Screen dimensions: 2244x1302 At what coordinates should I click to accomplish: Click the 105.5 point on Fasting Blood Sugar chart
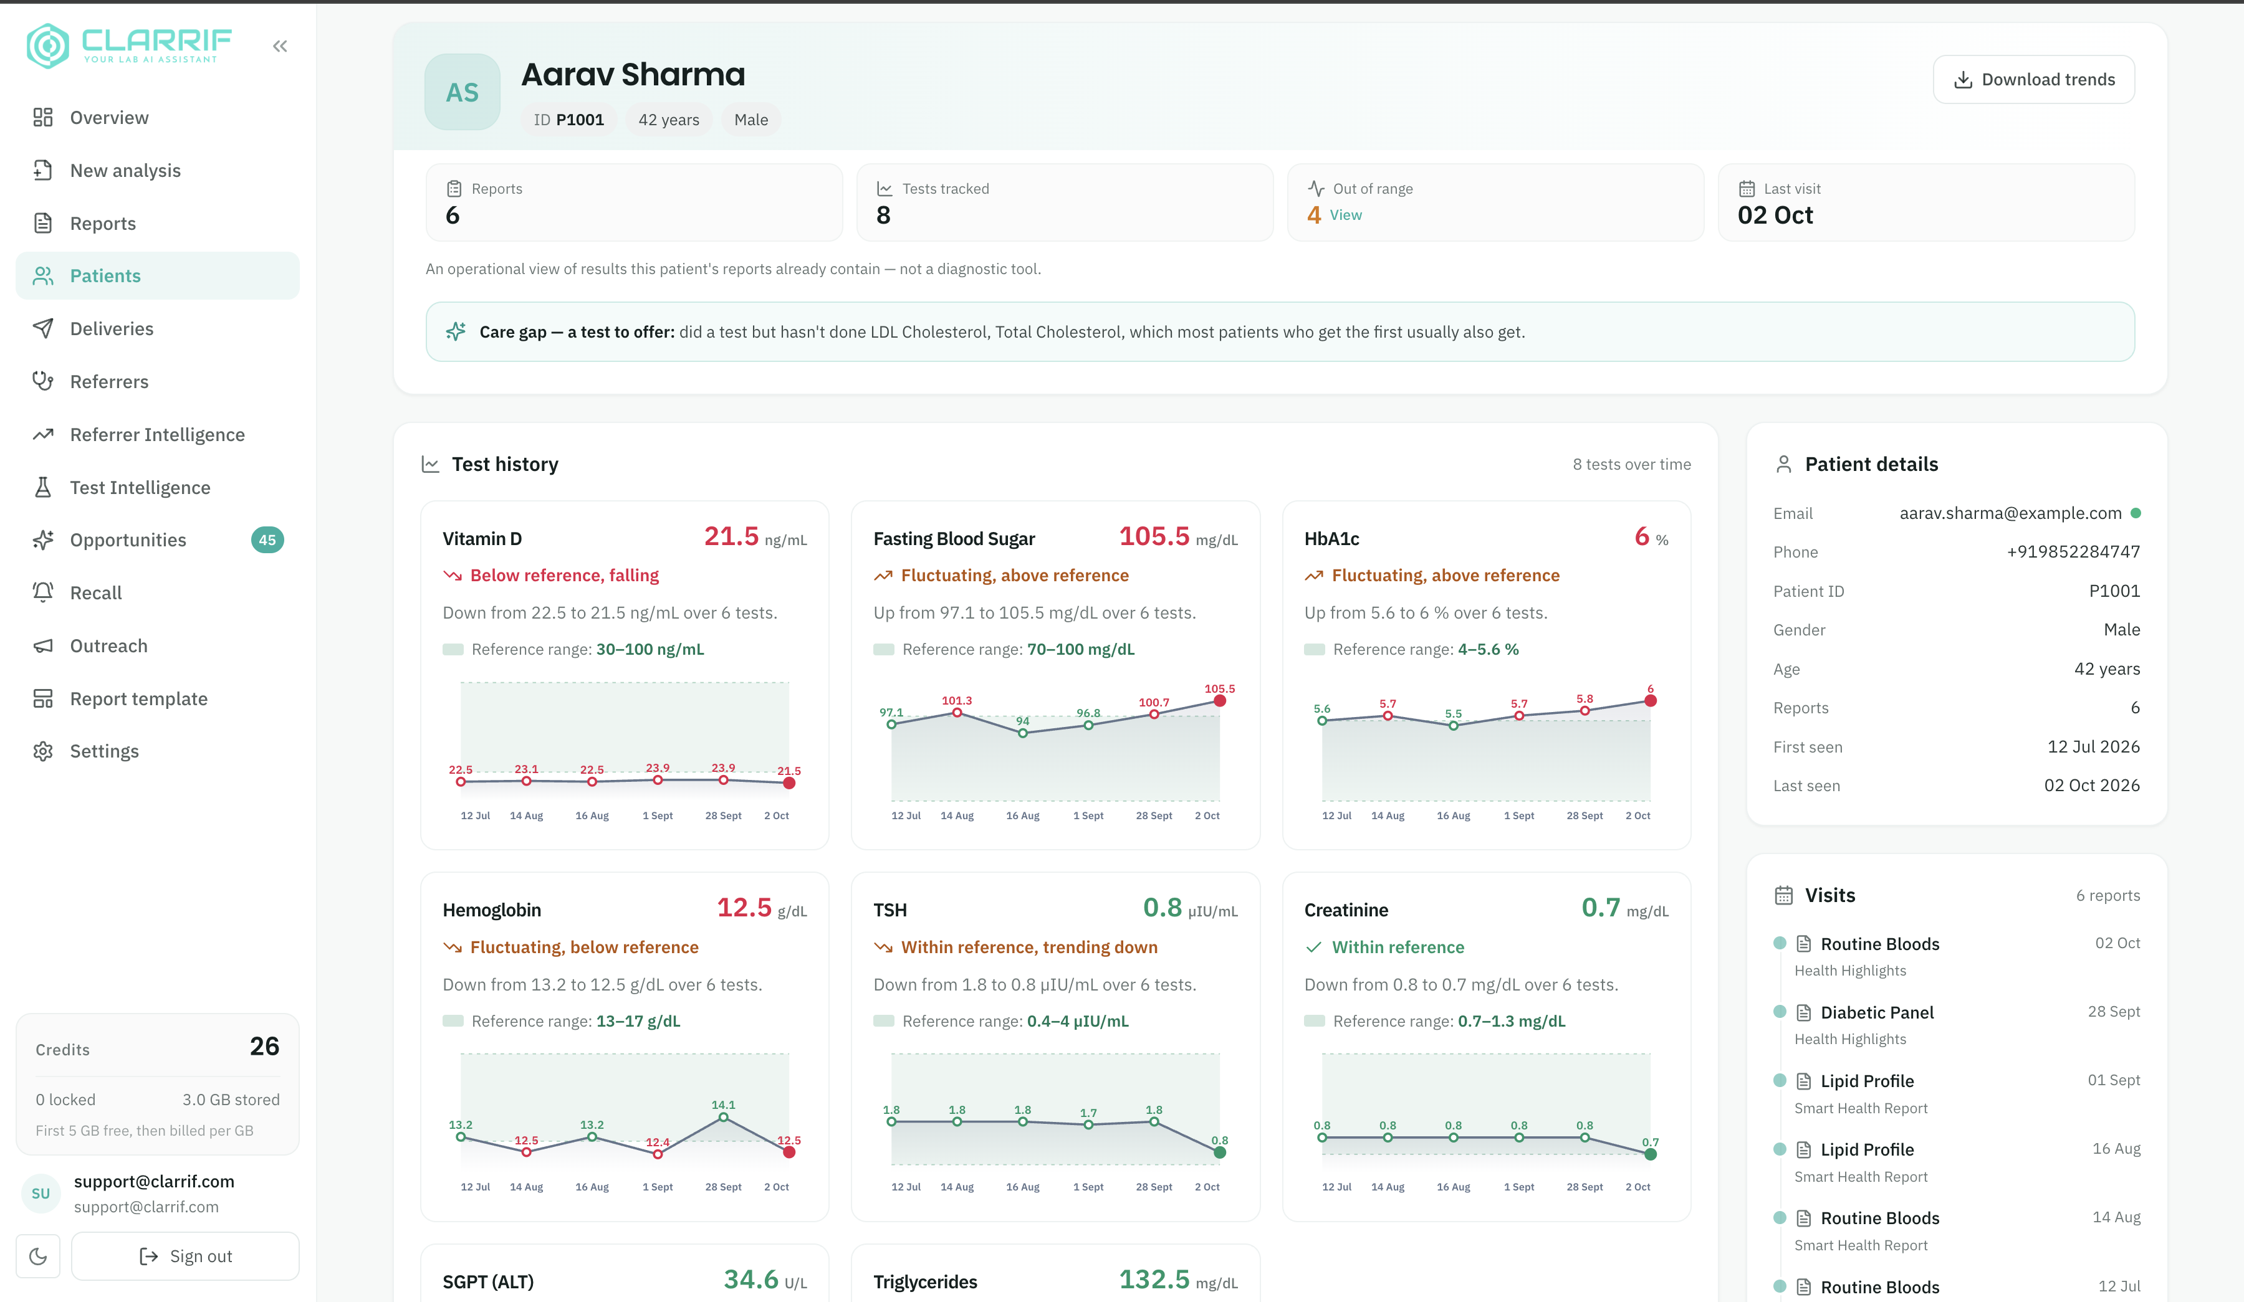click(x=1220, y=701)
